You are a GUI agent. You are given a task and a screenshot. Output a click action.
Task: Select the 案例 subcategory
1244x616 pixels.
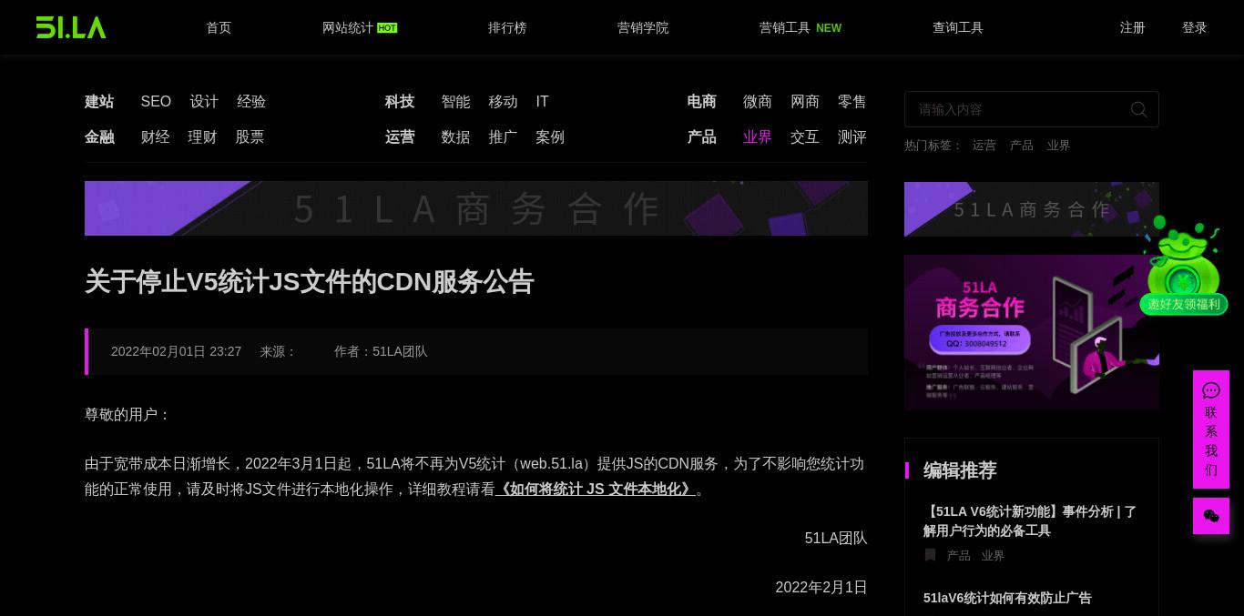(550, 137)
